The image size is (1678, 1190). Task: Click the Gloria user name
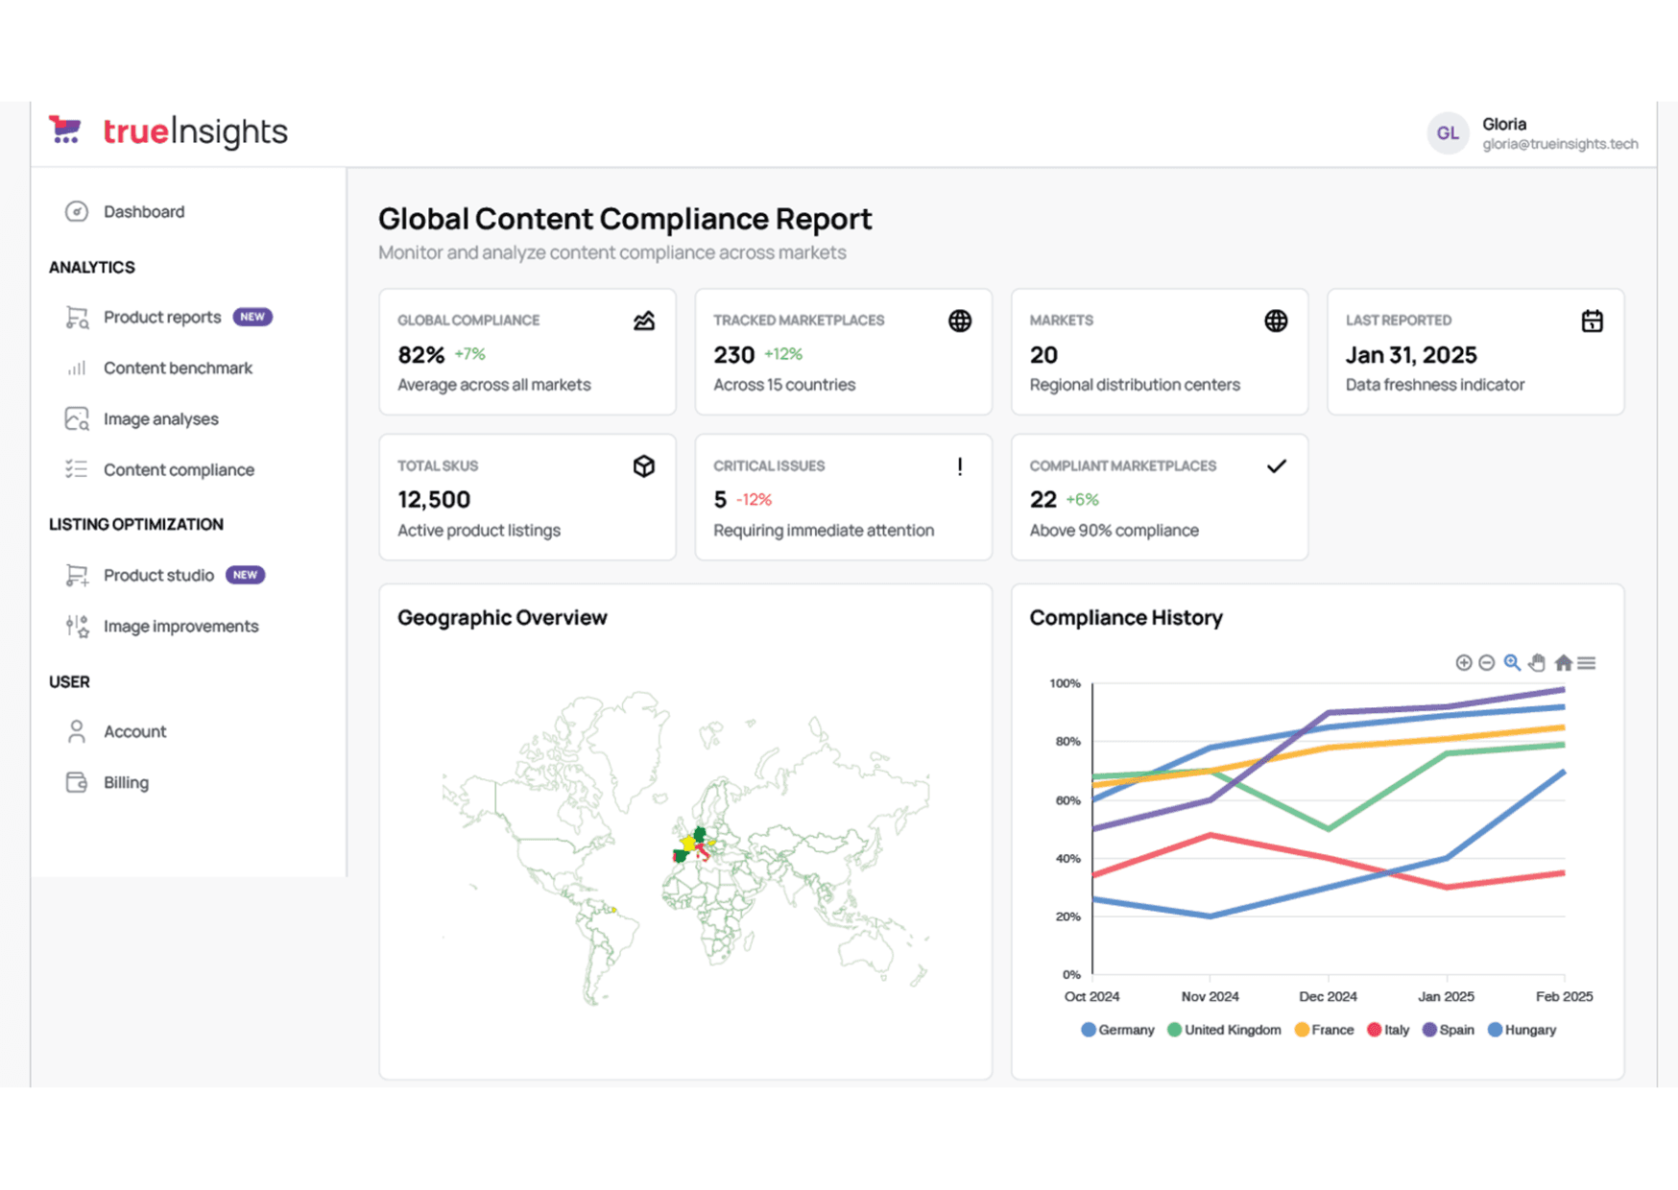pos(1504,124)
